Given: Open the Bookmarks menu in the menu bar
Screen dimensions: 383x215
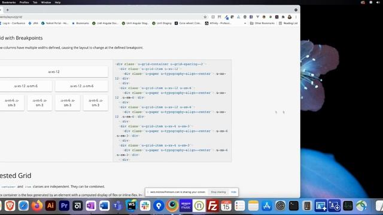Looking at the screenshot, I should (9, 2).
